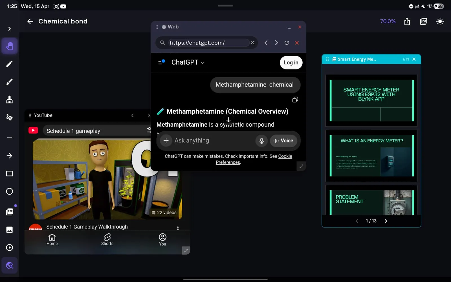Reload the ChatGPT web page
Image resolution: width=451 pixels, height=282 pixels.
(287, 43)
